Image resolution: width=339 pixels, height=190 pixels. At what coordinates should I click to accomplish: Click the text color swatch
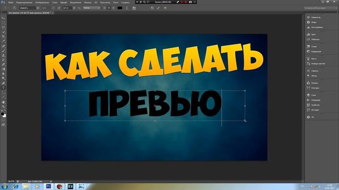tap(120, 8)
